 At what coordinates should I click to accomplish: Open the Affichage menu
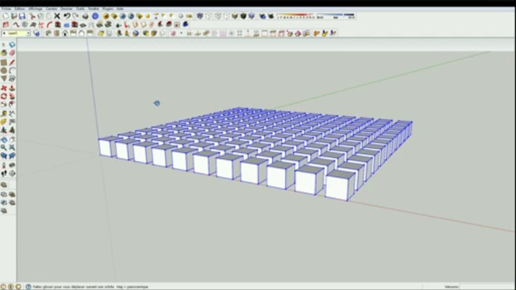click(x=35, y=8)
